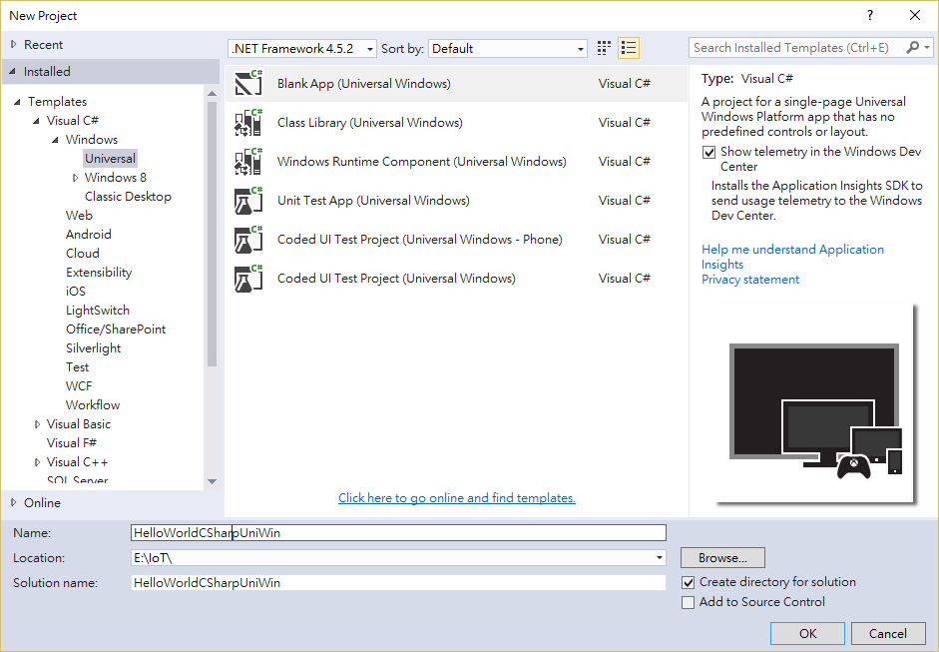Click the project Name input field

(x=398, y=533)
